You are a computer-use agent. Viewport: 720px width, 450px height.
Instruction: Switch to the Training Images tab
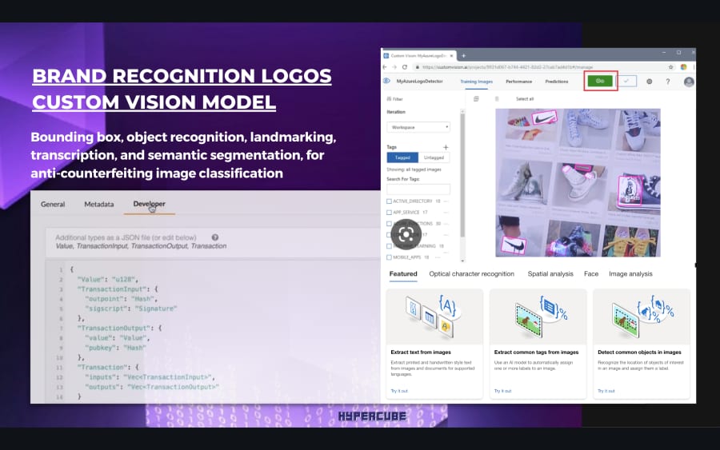(476, 82)
